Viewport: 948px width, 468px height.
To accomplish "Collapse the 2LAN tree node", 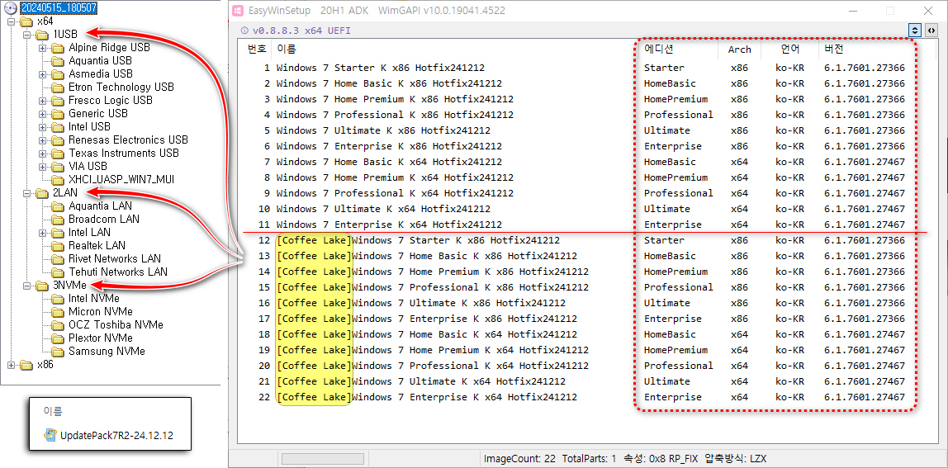I will [26, 193].
